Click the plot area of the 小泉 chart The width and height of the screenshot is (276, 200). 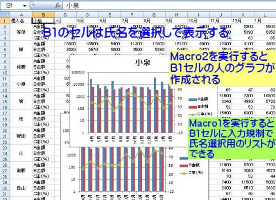click(131, 103)
